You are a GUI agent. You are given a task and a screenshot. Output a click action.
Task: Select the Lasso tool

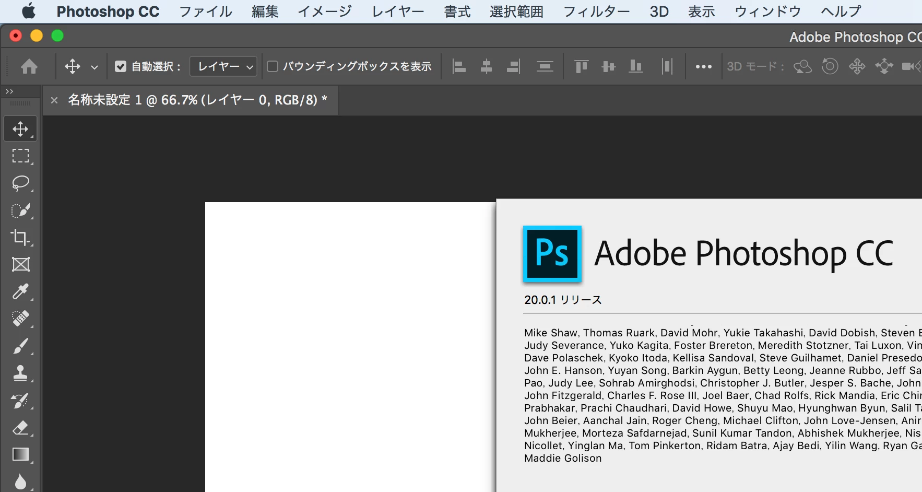tap(20, 183)
